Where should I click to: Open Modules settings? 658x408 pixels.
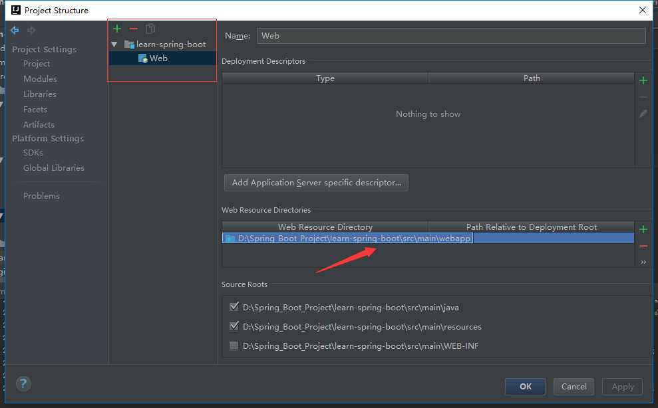click(x=41, y=79)
